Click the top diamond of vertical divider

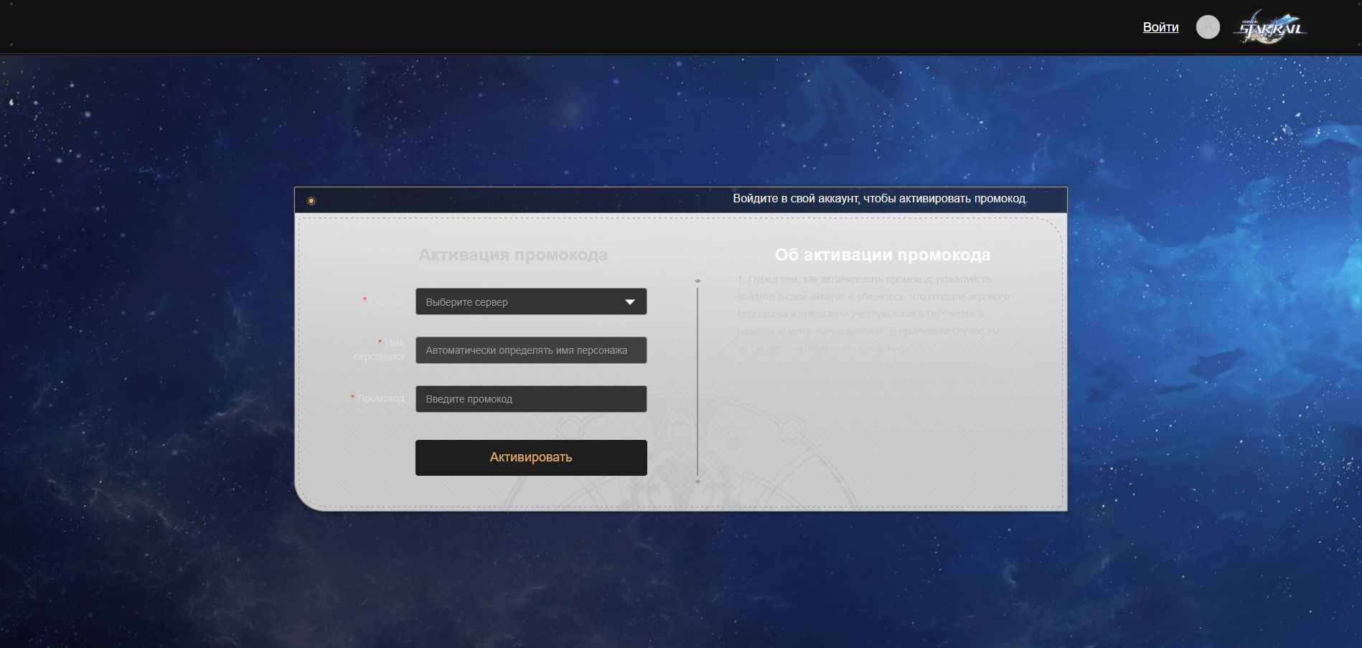coord(698,281)
